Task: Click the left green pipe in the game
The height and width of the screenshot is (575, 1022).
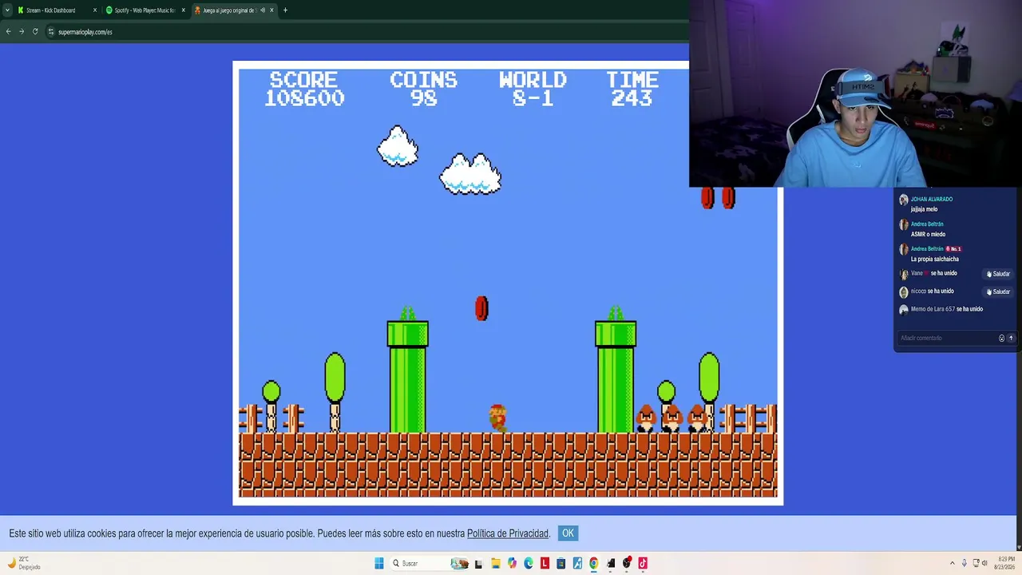Action: tap(408, 377)
